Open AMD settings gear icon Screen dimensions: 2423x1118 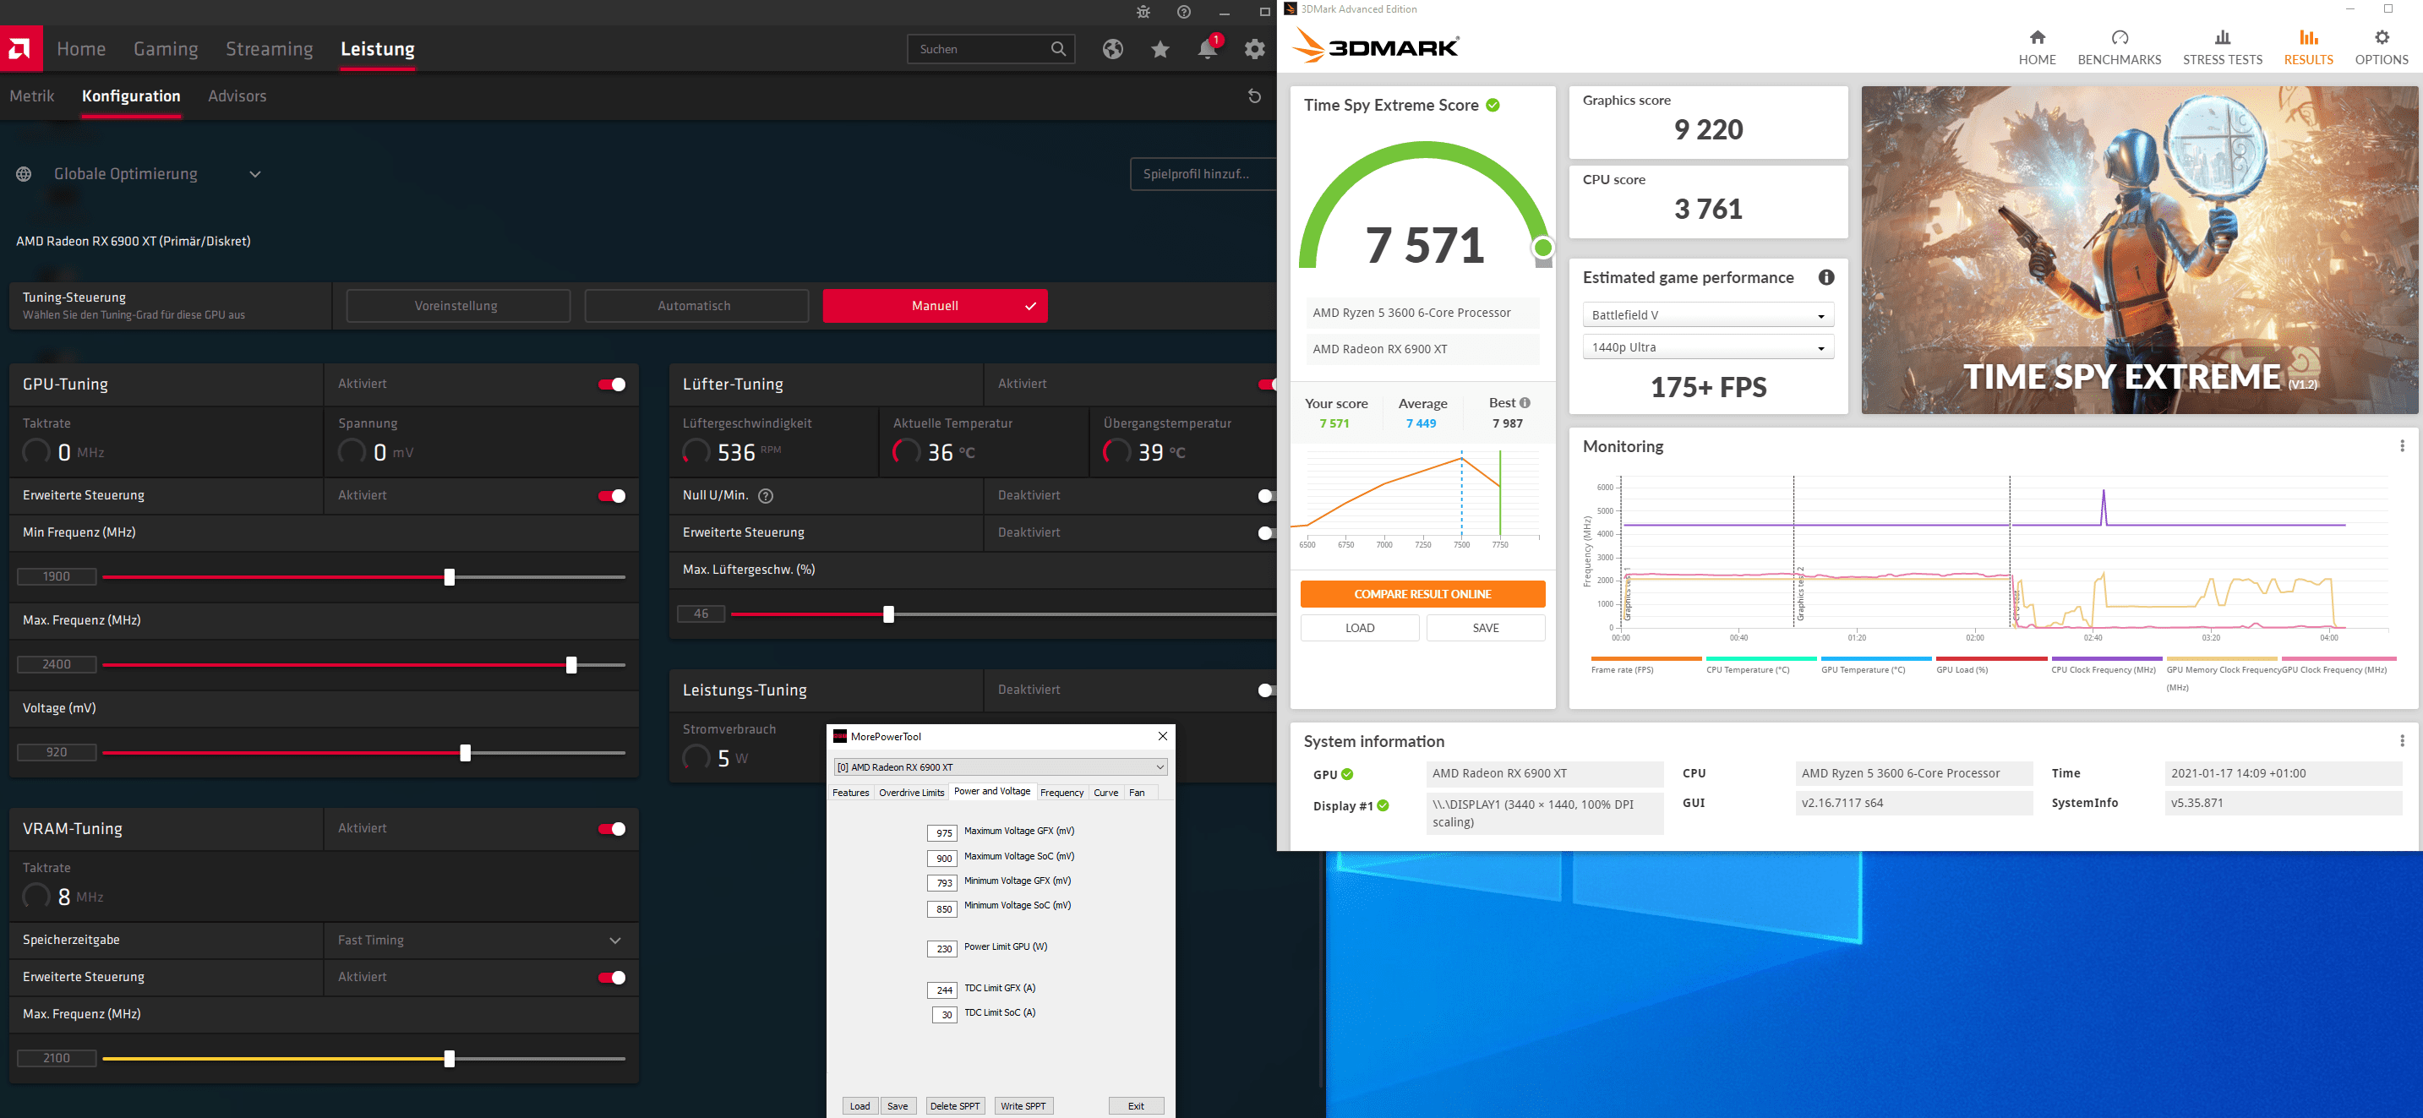(1255, 49)
